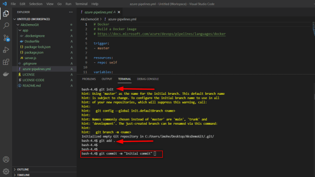The image size is (315, 177).
Task: Select the TERMINAL panel tab
Action: 125,79
